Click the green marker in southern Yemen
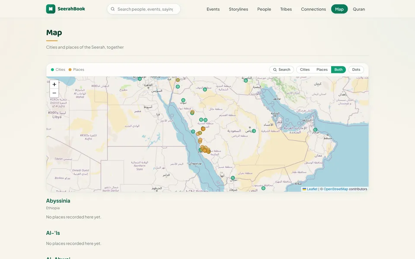415x259 pixels. (x=263, y=188)
